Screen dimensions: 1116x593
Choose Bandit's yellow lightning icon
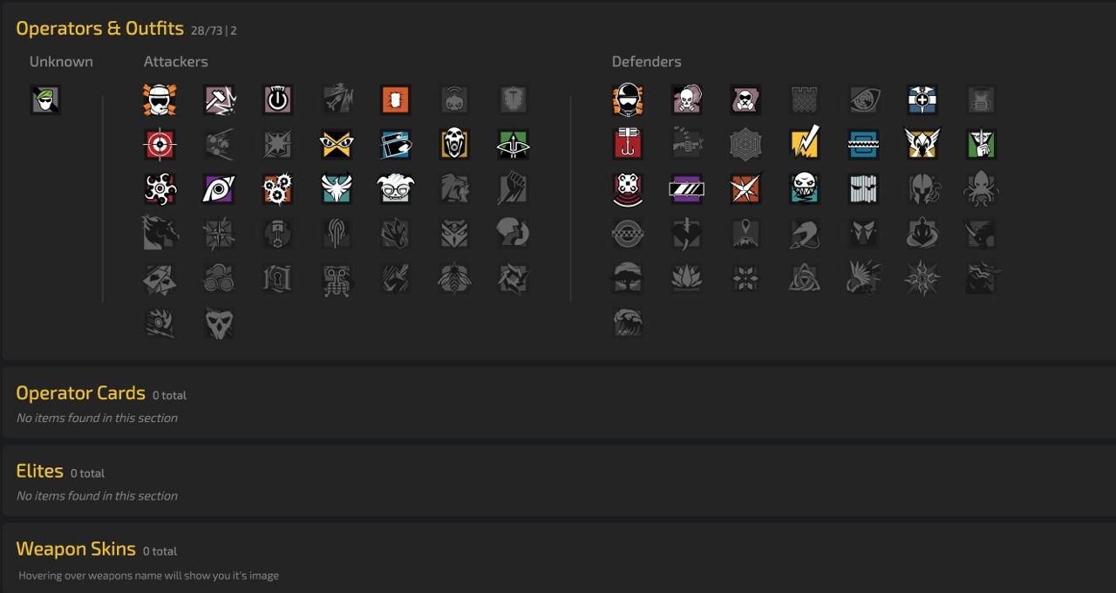coord(805,145)
